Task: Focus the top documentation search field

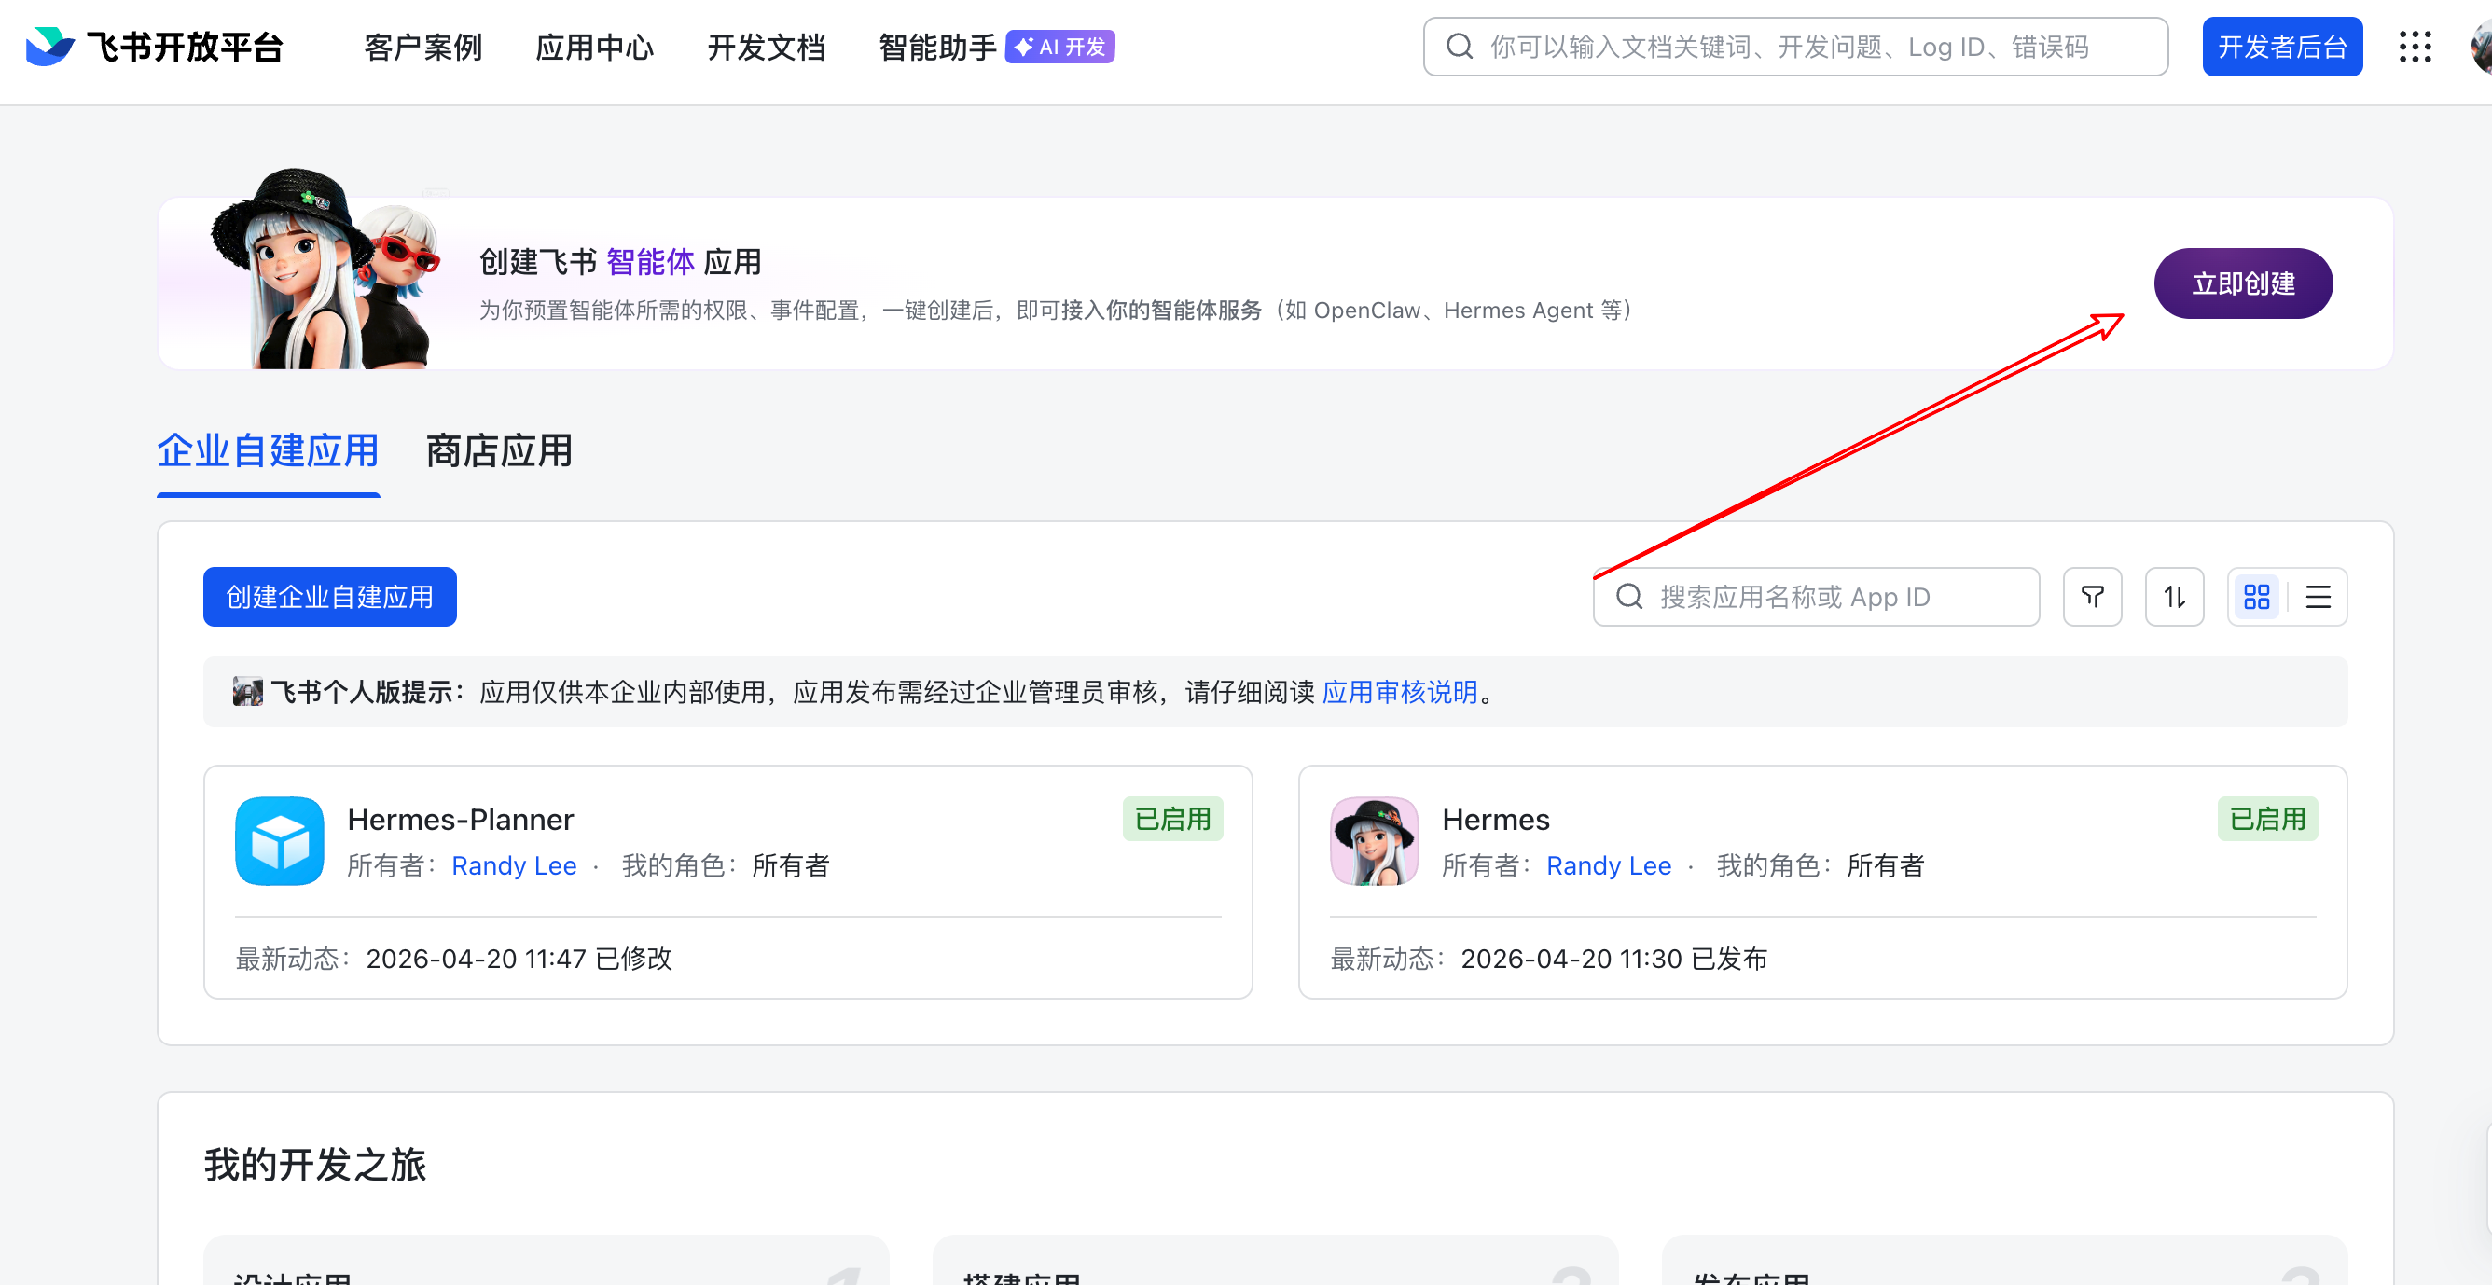Action: point(1795,47)
